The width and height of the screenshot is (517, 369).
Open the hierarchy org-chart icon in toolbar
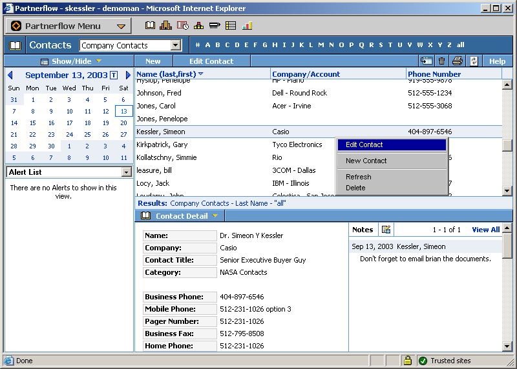click(x=198, y=25)
